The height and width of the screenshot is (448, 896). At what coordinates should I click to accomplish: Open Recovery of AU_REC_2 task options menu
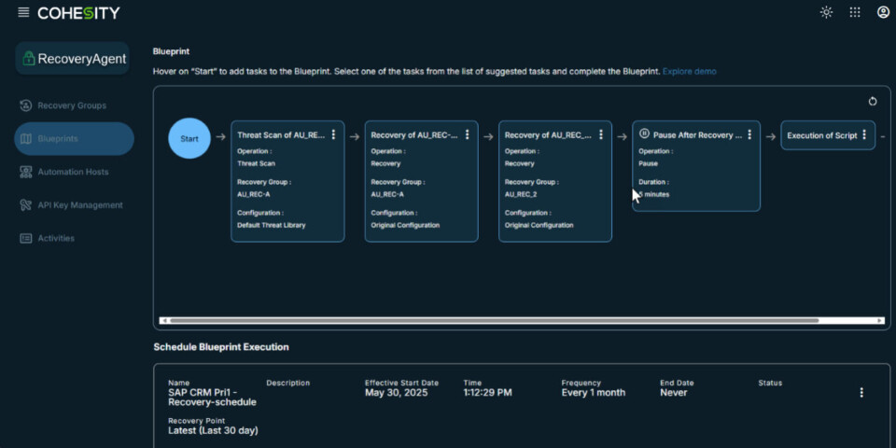[601, 135]
